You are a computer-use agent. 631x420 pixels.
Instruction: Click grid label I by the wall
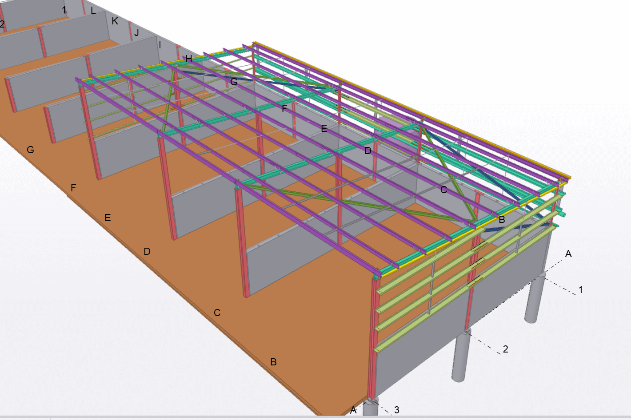(160, 45)
